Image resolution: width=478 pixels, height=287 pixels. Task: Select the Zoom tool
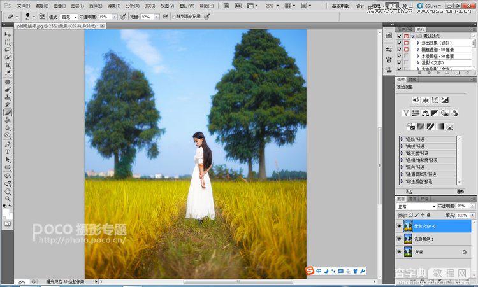(x=8, y=199)
